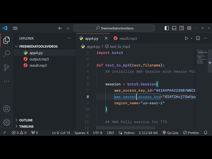
Task: Select the app4.py editor tab
Action: point(91,38)
